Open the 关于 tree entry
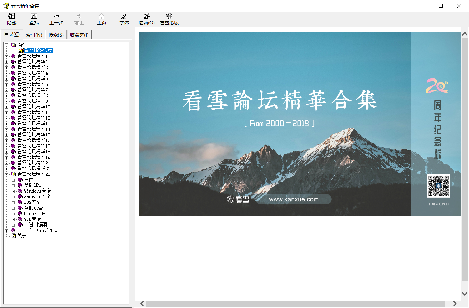The width and height of the screenshot is (469, 308). click(22, 236)
